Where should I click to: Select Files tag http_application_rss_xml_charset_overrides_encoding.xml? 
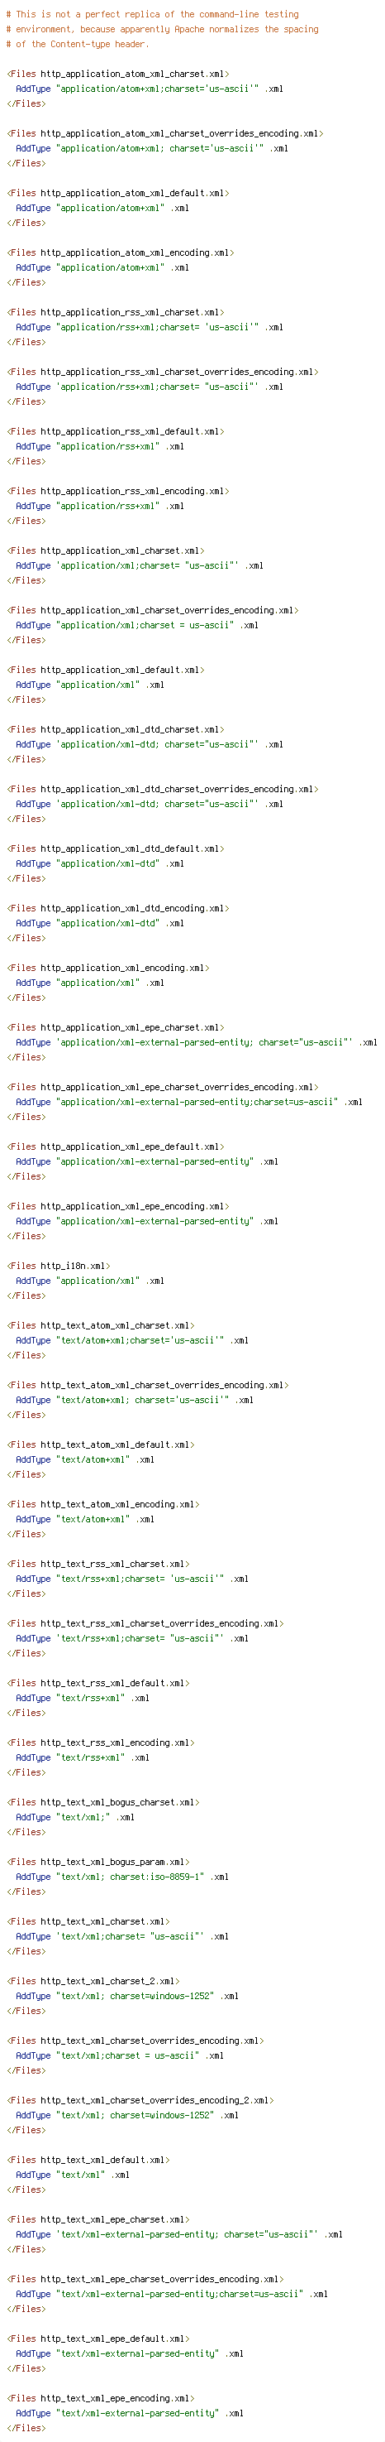(x=162, y=373)
